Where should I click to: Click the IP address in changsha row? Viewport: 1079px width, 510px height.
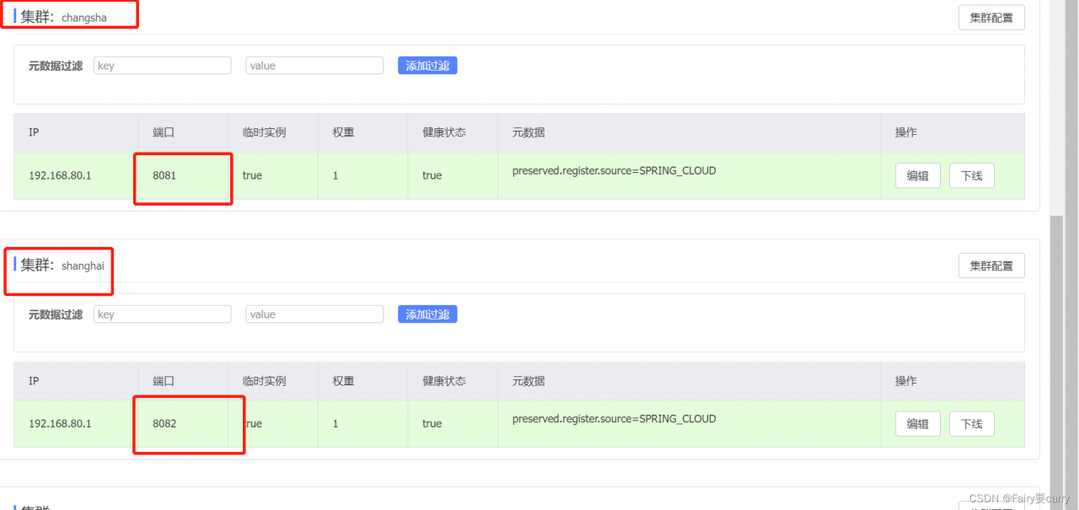tap(60, 175)
